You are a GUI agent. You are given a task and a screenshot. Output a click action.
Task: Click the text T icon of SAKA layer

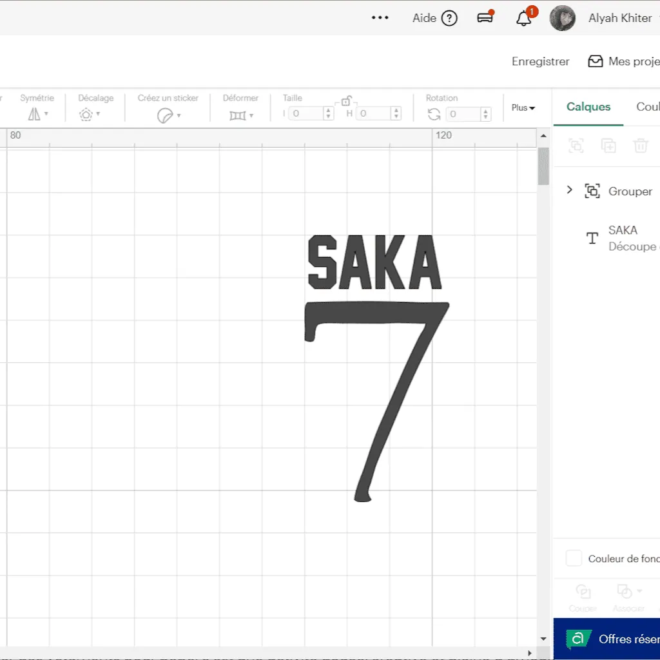592,238
